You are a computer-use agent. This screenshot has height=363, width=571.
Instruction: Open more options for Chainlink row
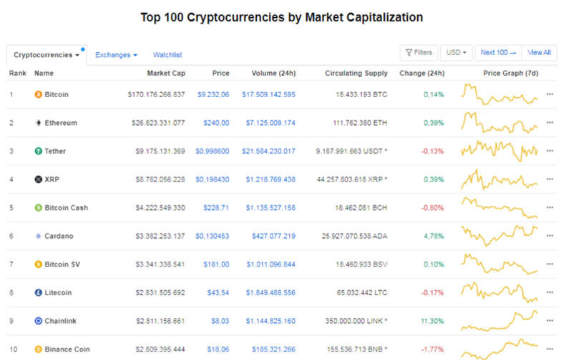coord(550,321)
